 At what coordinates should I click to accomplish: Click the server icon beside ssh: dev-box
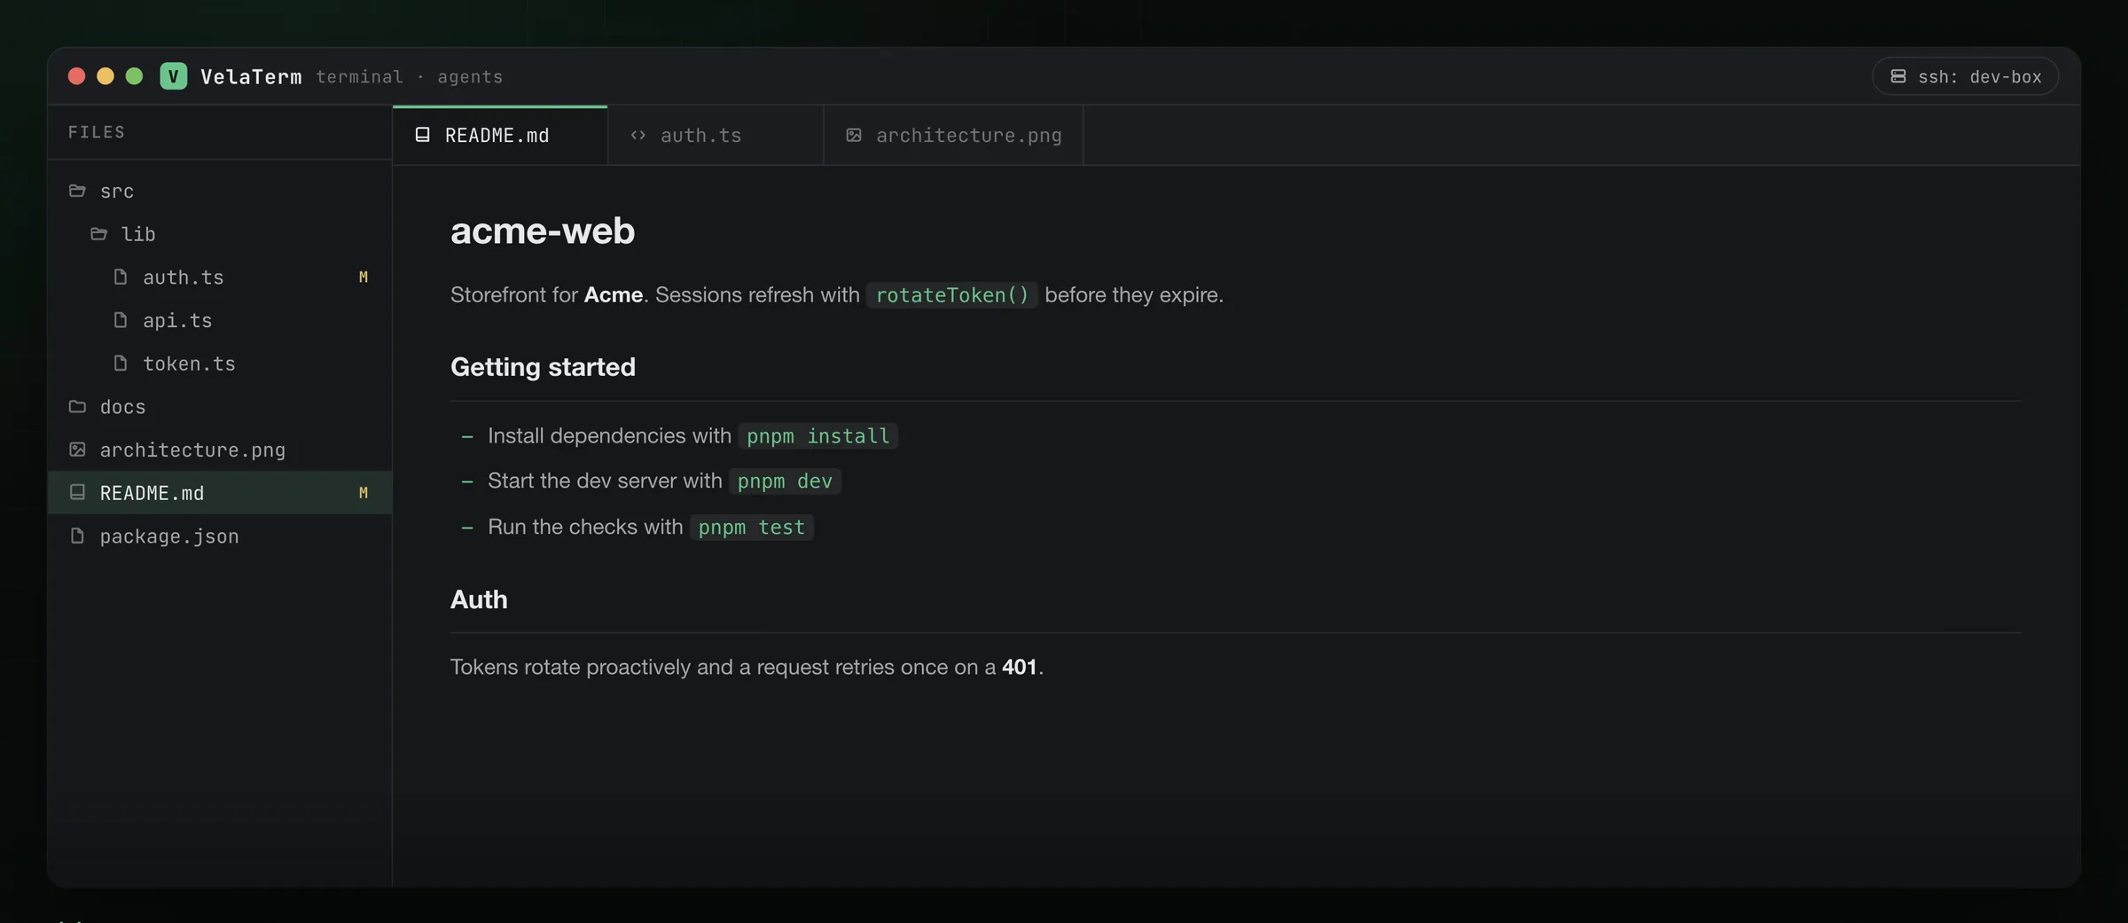tap(1897, 76)
